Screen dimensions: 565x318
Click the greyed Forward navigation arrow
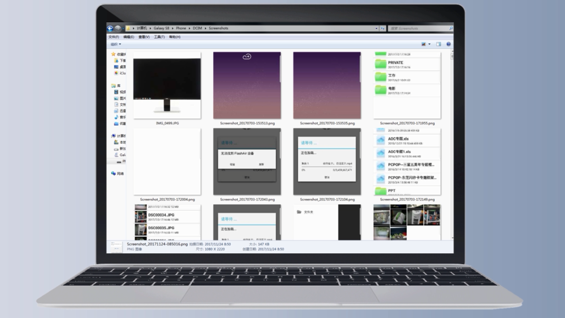[x=118, y=28]
